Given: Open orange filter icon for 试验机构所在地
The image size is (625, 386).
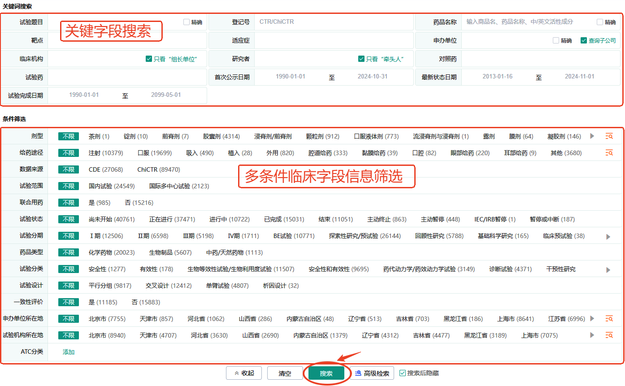Looking at the screenshot, I should (x=609, y=335).
